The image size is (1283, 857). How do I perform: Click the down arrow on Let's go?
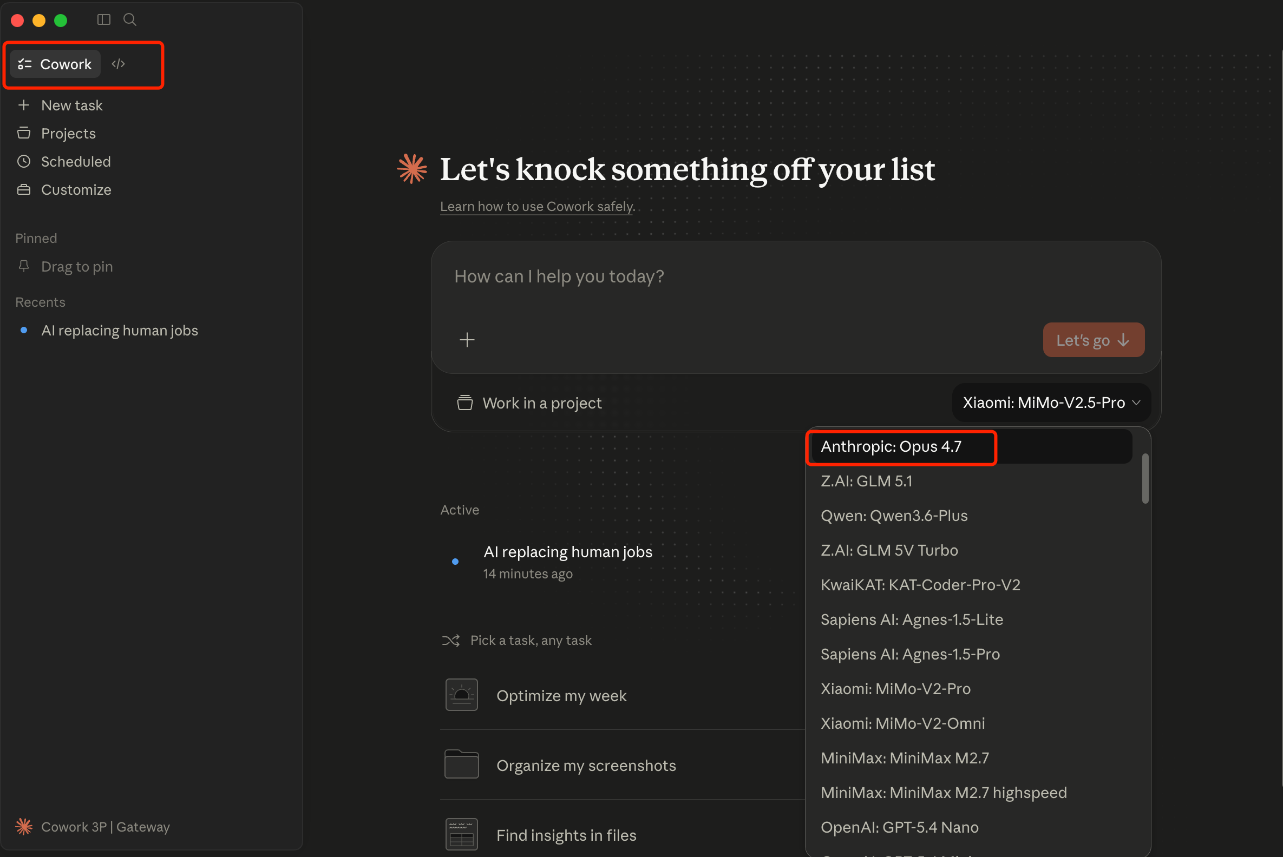1123,340
